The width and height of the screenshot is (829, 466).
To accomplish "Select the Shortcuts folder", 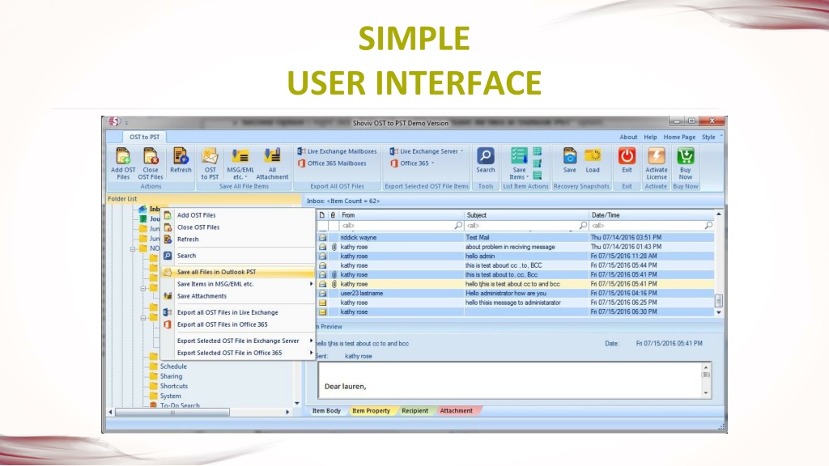I will [174, 386].
